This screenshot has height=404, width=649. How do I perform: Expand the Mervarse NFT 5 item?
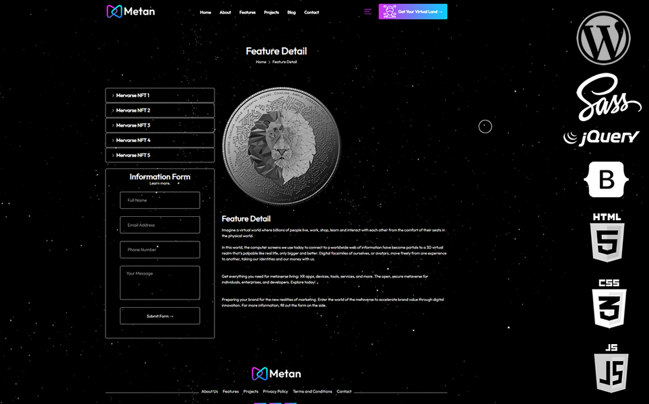coord(160,156)
